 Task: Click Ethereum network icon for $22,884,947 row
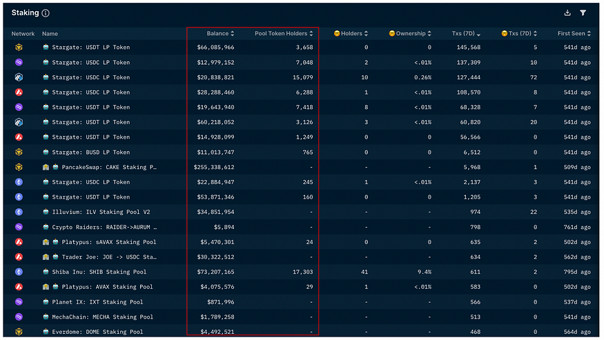(19, 182)
